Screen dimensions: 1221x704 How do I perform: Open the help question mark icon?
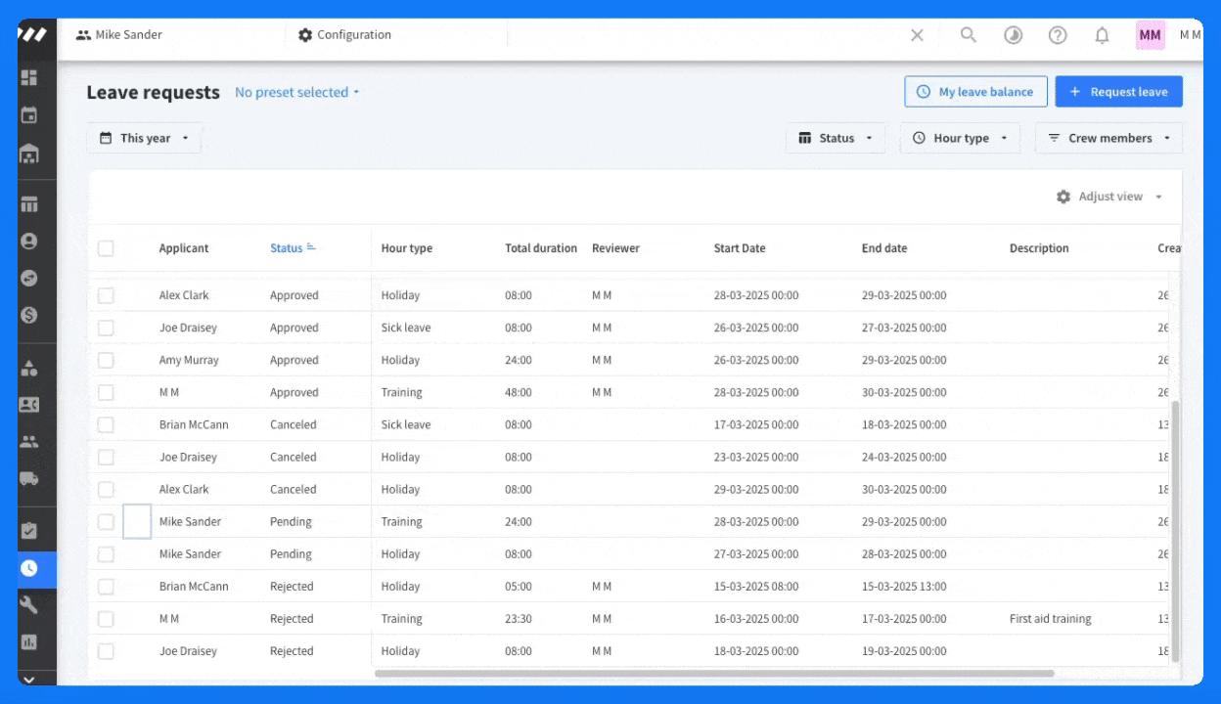coord(1058,35)
